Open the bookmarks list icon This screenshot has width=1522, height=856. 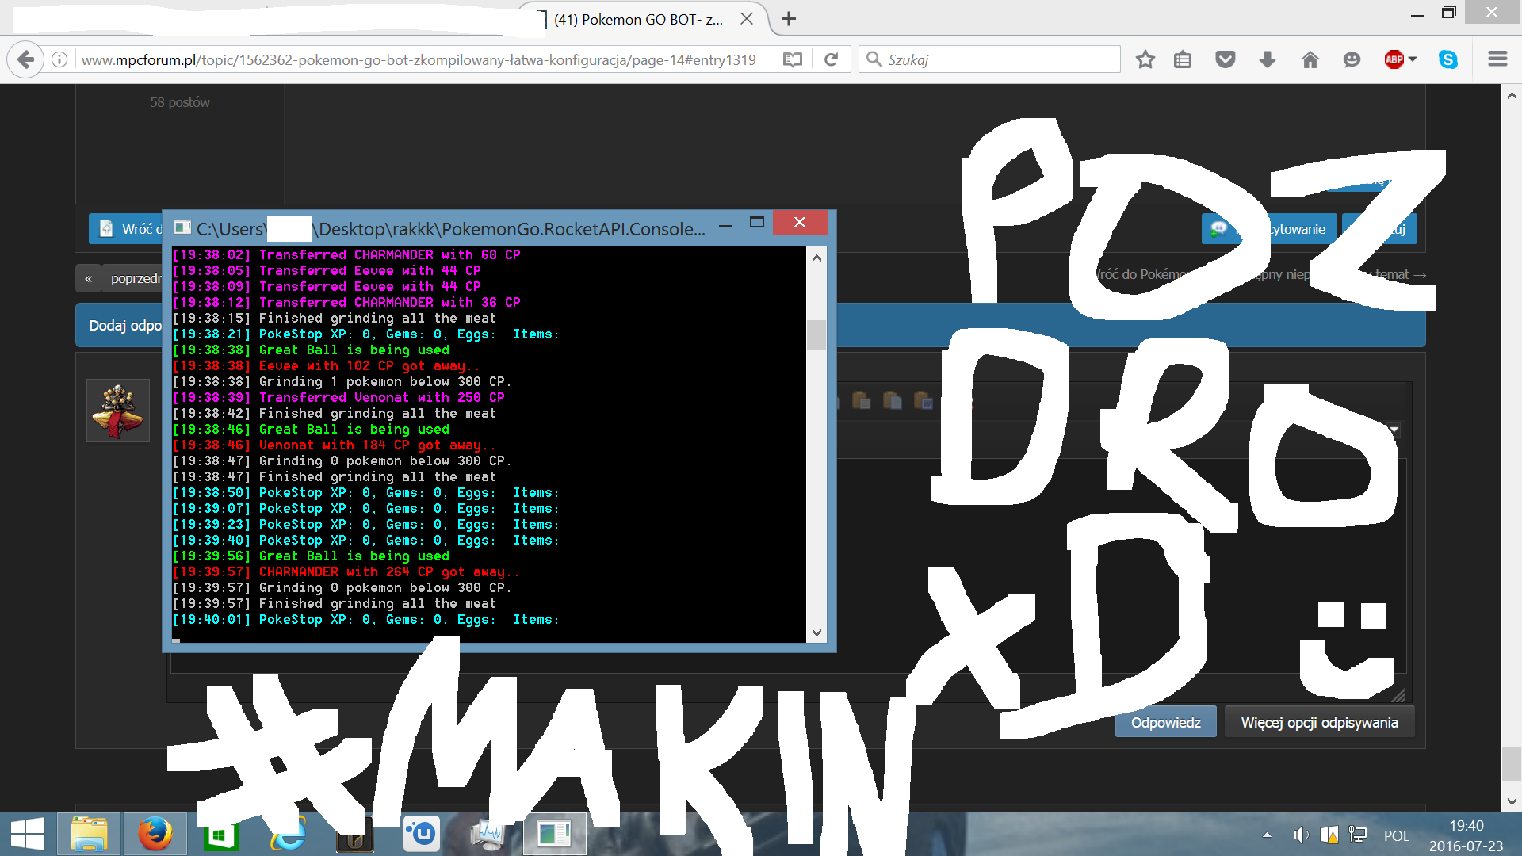pos(1183,59)
